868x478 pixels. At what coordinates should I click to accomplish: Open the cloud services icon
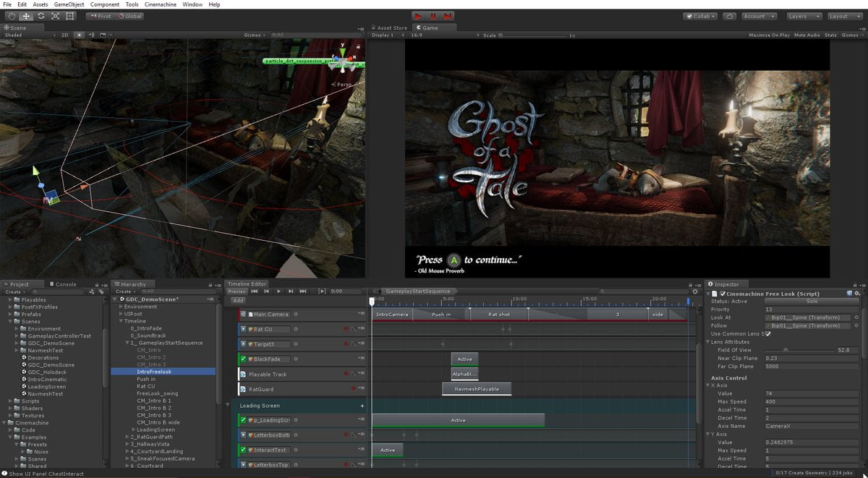(730, 16)
